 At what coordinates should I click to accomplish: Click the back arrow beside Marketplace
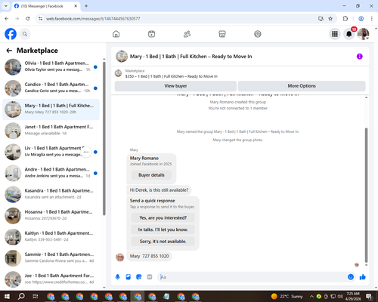tap(9, 51)
